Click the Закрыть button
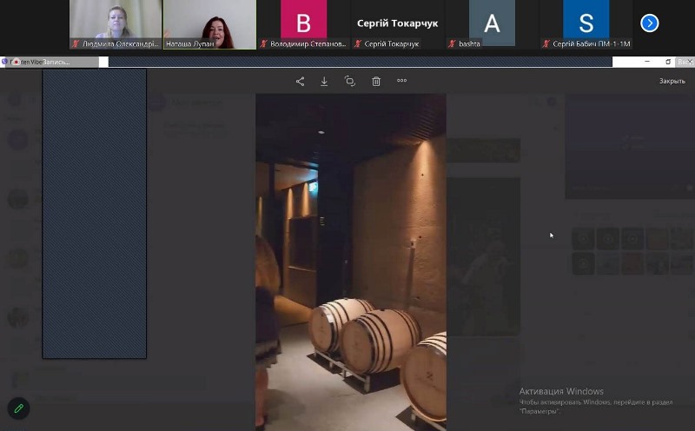The width and height of the screenshot is (695, 431). click(672, 81)
